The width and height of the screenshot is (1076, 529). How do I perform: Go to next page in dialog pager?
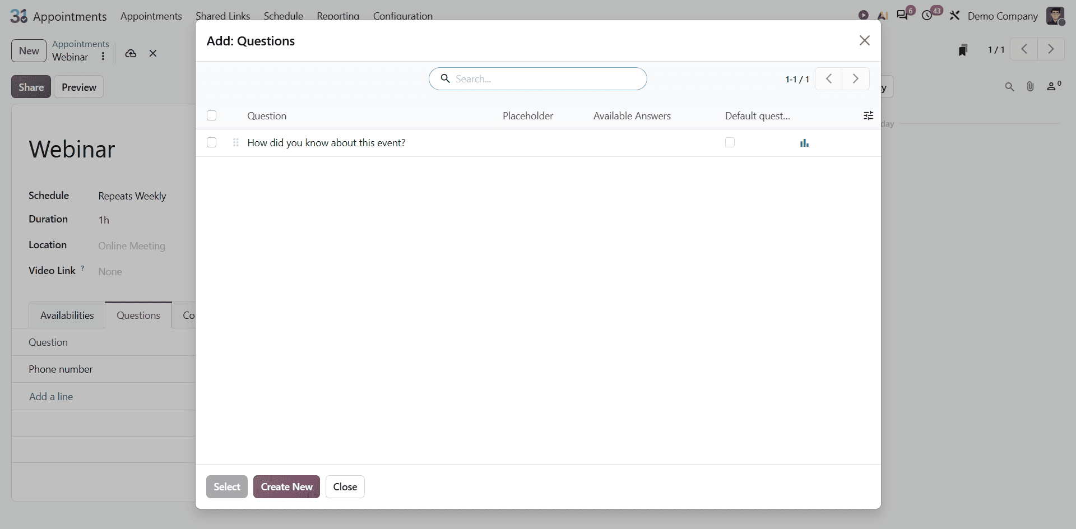click(x=856, y=78)
